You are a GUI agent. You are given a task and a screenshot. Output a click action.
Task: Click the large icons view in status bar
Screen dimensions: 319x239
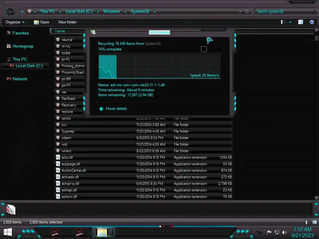pos(315,222)
